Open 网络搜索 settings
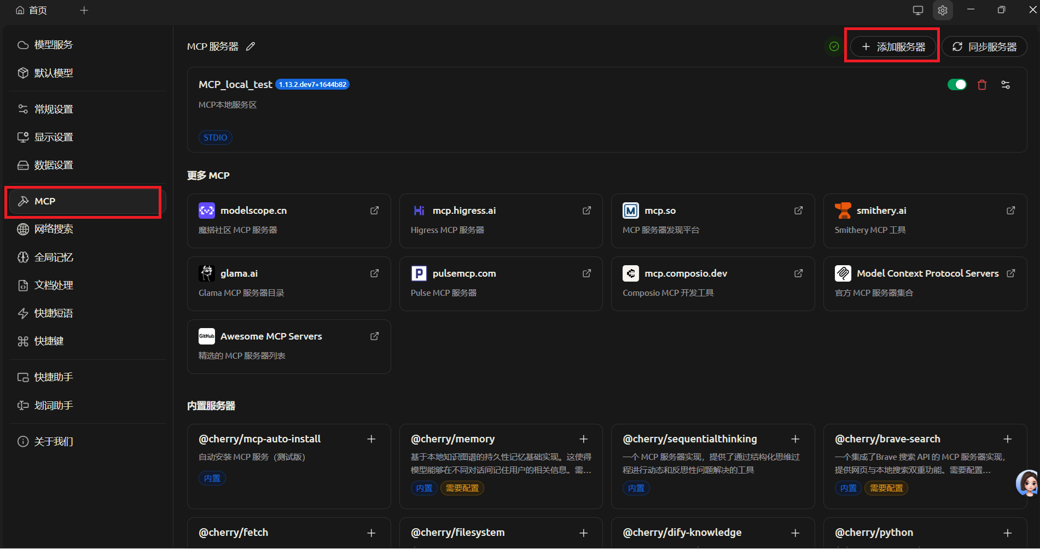 coord(88,229)
